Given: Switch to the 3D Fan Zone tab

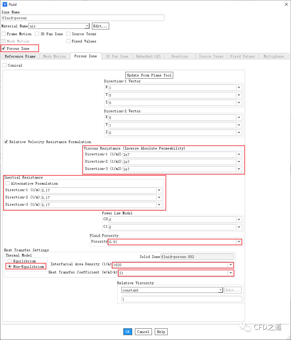Looking at the screenshot, I should (117, 56).
